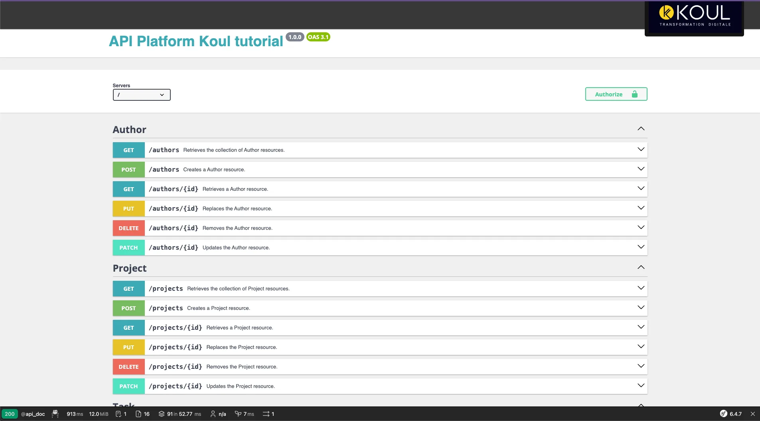Click 'Retrieves the collection of Author resources.' text
Image resolution: width=760 pixels, height=421 pixels.
coord(234,150)
